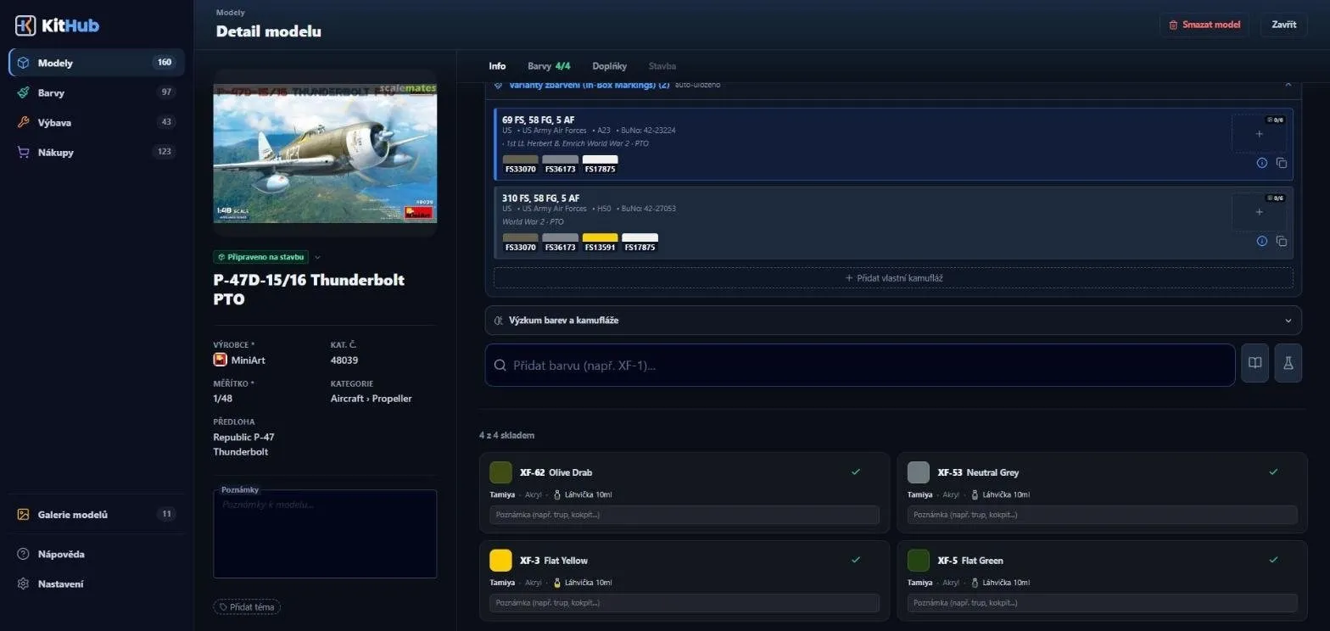Viewport: 1330px width, 631px height.
Task: Switch to the Barvy 4/4 tab
Action: click(549, 66)
